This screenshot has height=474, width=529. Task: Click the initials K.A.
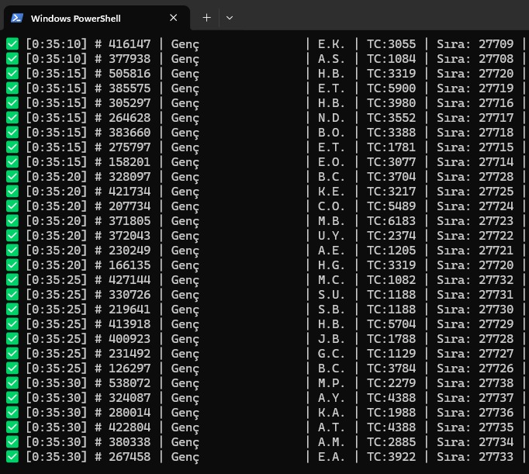331,413
